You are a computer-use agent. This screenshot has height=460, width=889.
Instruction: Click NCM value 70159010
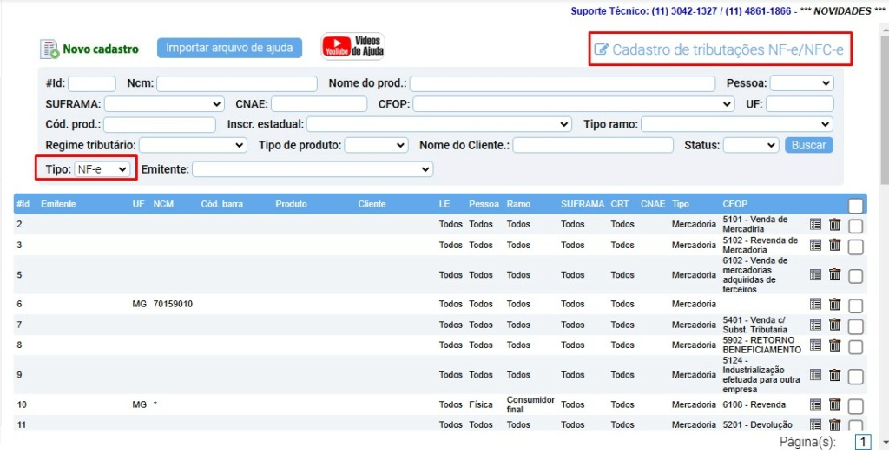click(x=173, y=305)
